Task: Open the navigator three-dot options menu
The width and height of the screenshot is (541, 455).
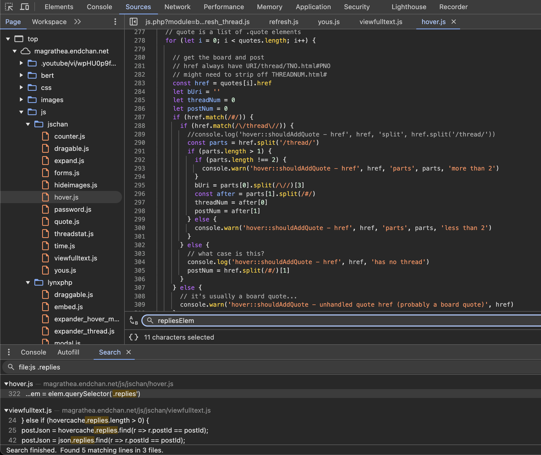Action: click(115, 22)
